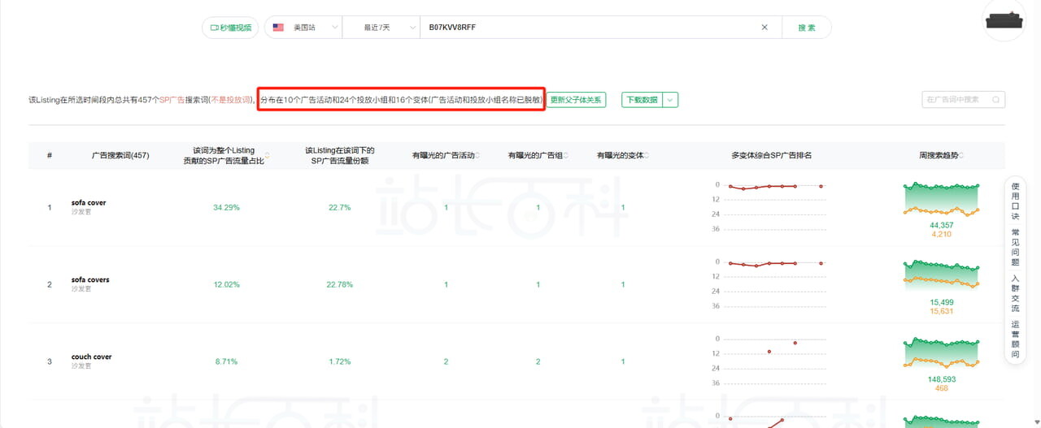Open the 美国站 marketplace dropdown

[x=304, y=28]
